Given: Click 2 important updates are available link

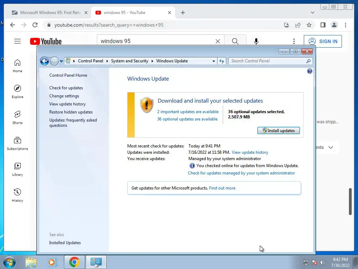Looking at the screenshot, I should point(188,112).
